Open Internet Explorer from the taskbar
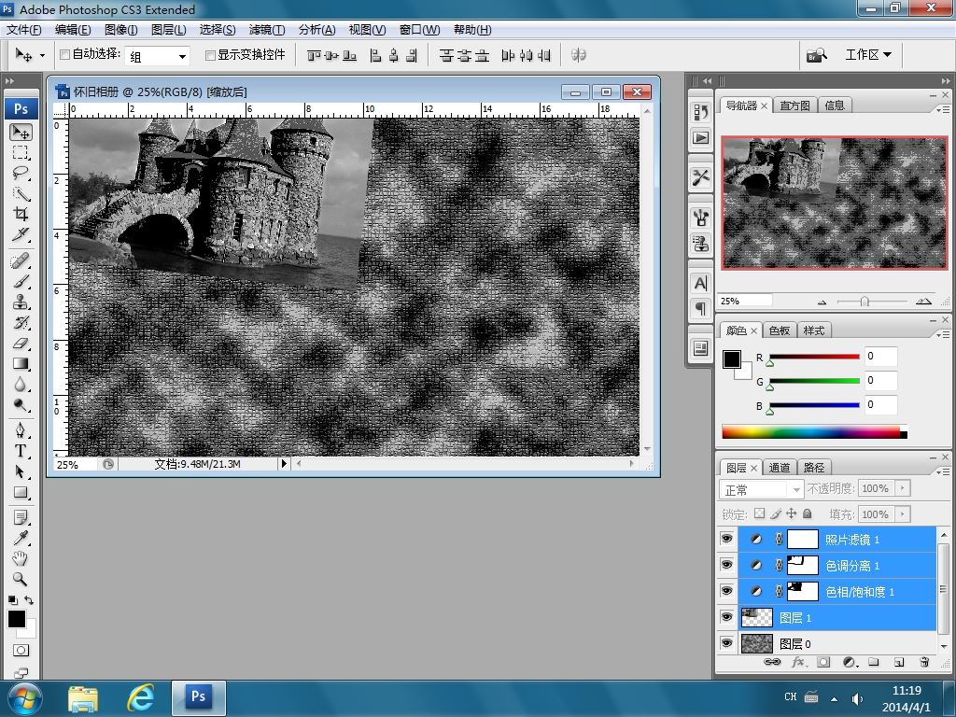Image resolution: width=956 pixels, height=717 pixels. point(140,697)
